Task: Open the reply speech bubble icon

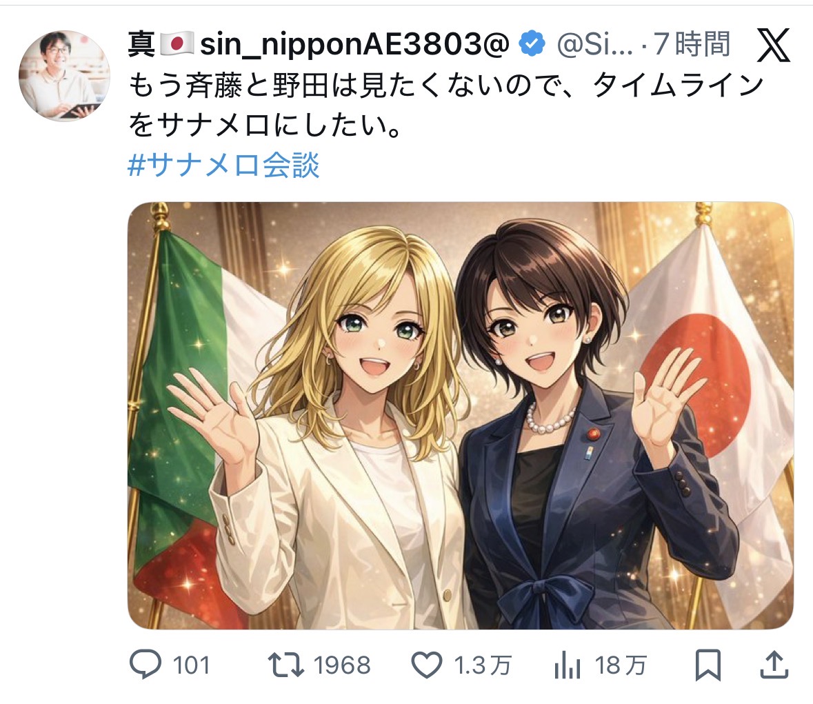Action: [145, 665]
